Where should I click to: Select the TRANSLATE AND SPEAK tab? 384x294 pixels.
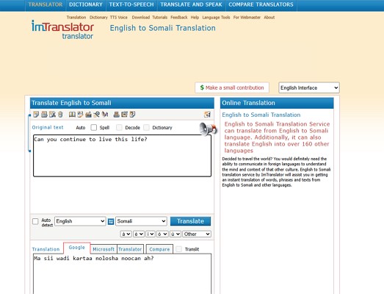tap(191, 4)
